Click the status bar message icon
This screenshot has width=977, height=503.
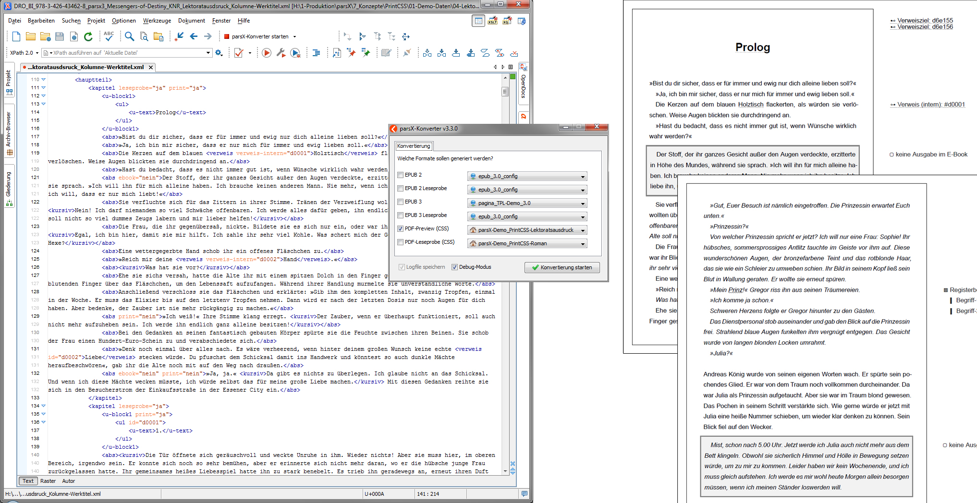click(x=525, y=493)
